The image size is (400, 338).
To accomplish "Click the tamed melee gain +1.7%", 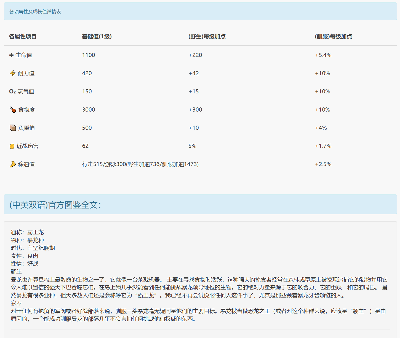I will [323, 146].
